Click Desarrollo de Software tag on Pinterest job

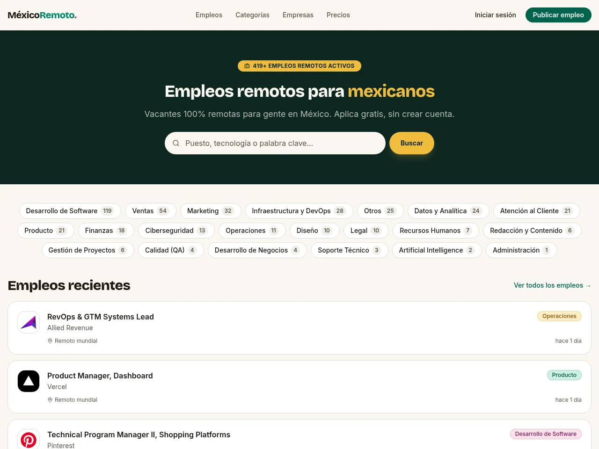546,434
